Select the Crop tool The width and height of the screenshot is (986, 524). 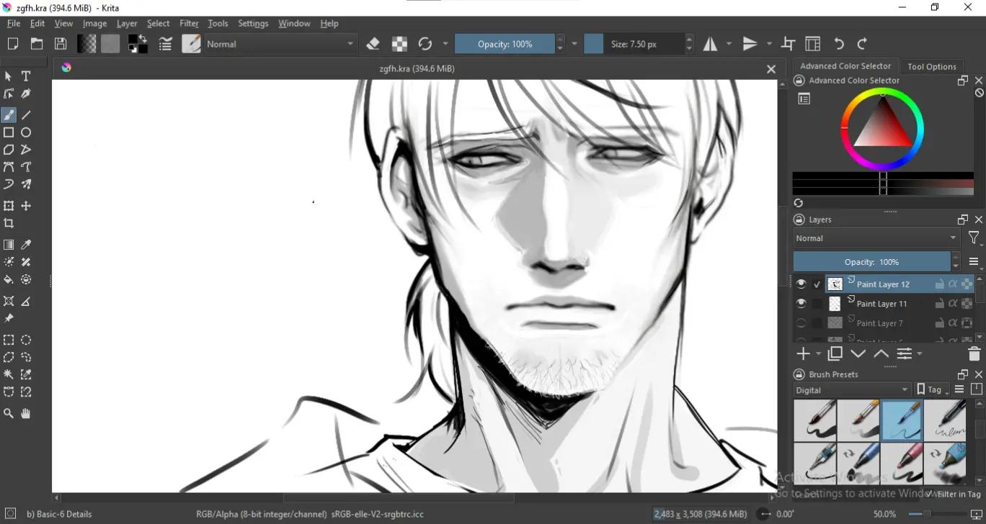point(9,223)
